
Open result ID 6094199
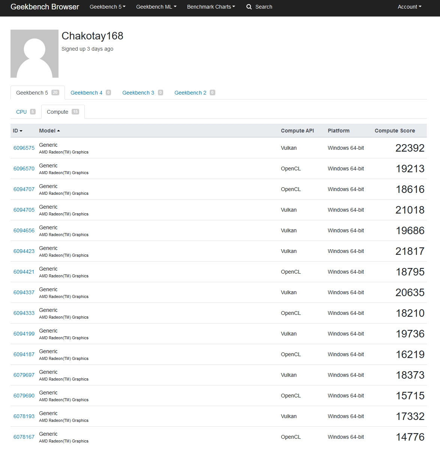pyautogui.click(x=24, y=334)
